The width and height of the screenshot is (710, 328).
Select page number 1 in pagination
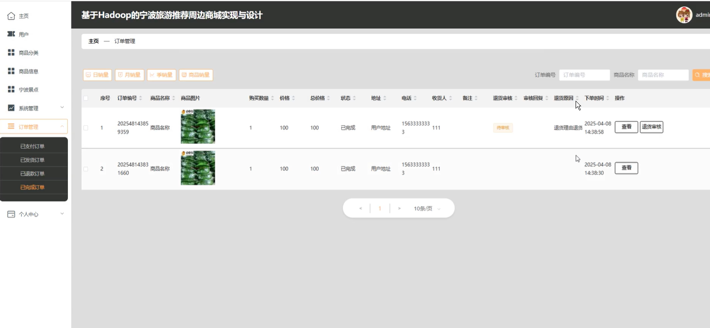click(x=380, y=208)
